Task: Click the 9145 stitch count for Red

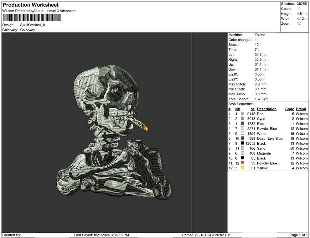Action: 251,114
